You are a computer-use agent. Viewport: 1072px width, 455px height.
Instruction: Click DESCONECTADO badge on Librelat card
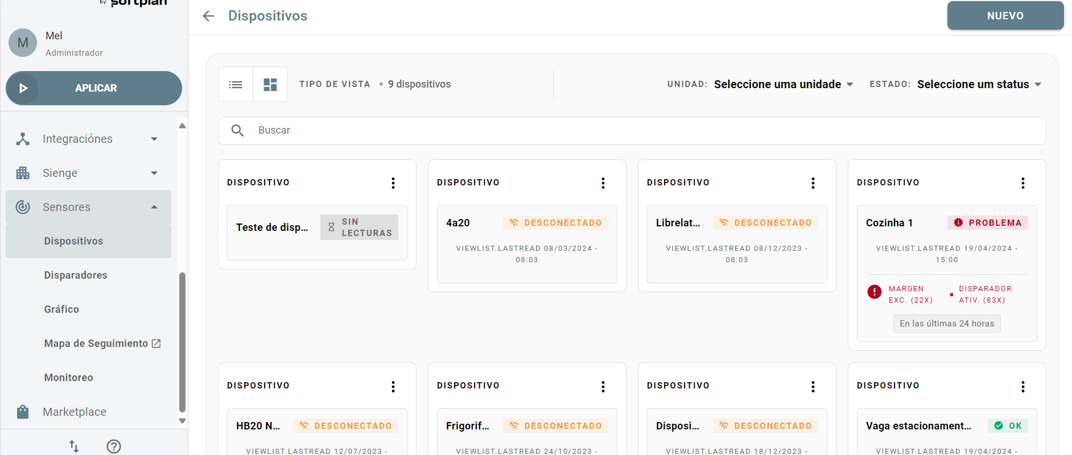pyautogui.click(x=765, y=223)
